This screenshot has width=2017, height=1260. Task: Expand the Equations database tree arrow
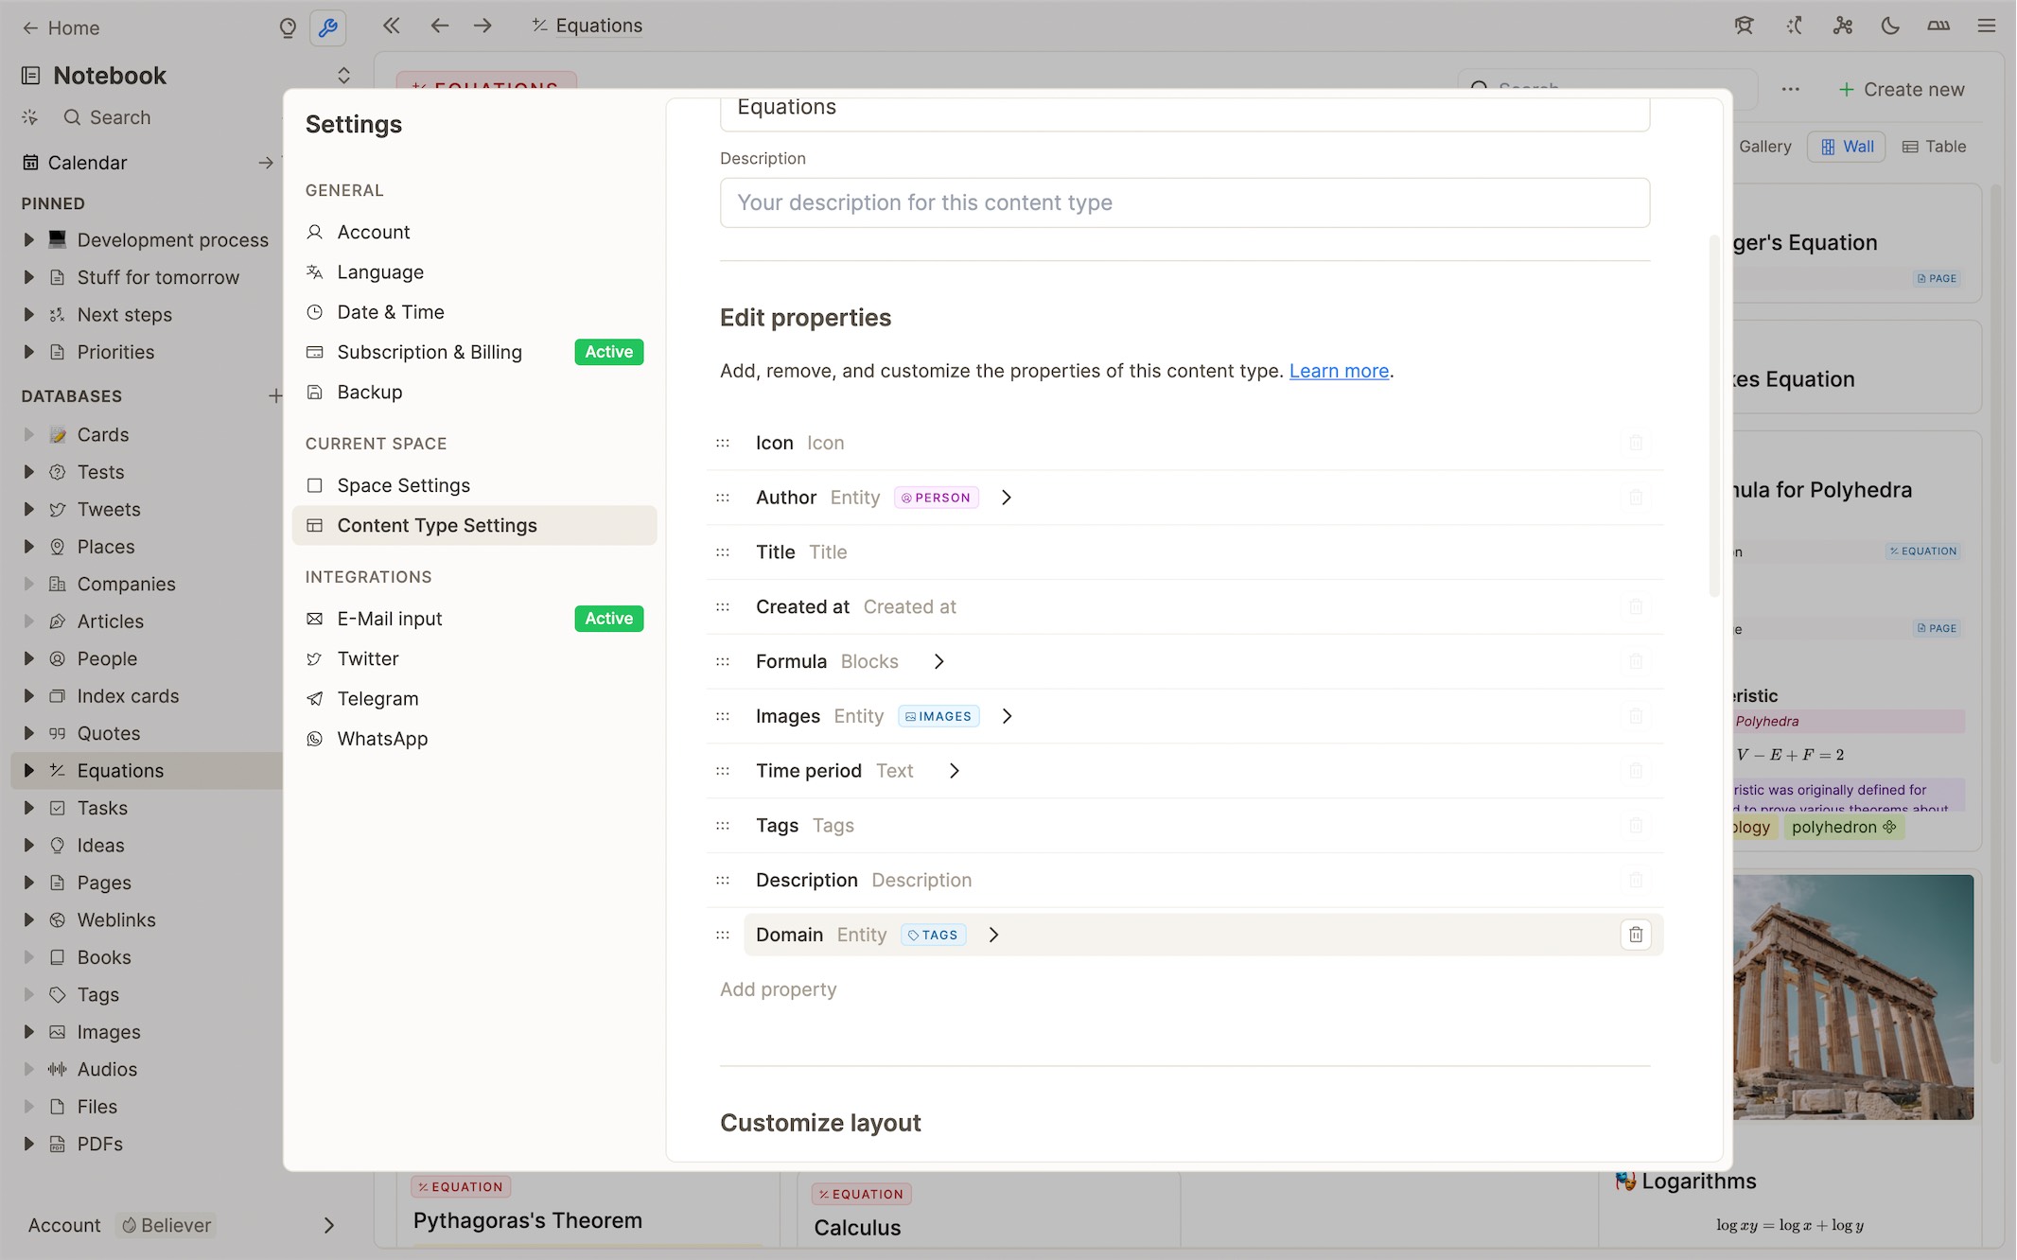pos(28,770)
